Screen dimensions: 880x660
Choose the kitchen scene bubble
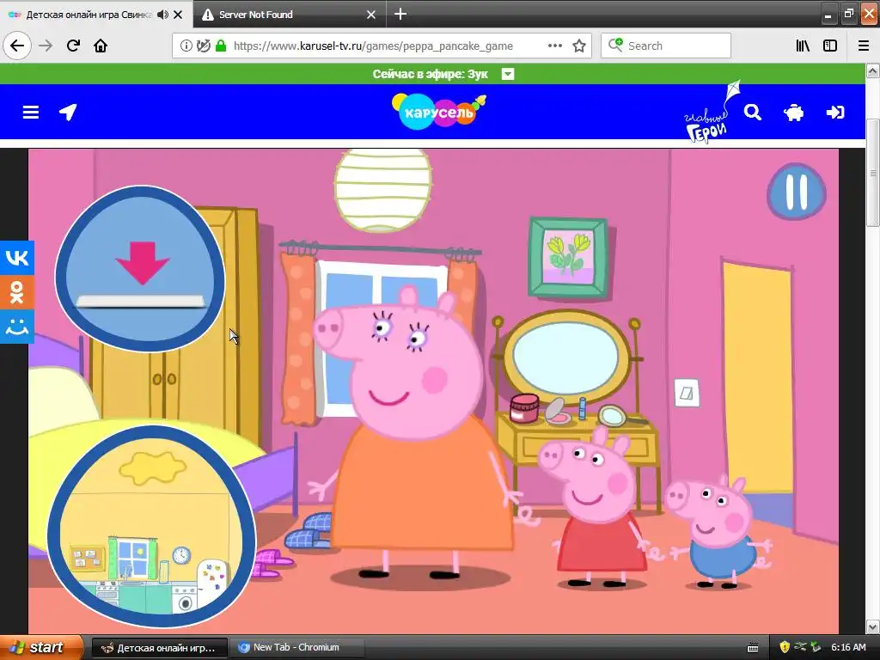151,526
